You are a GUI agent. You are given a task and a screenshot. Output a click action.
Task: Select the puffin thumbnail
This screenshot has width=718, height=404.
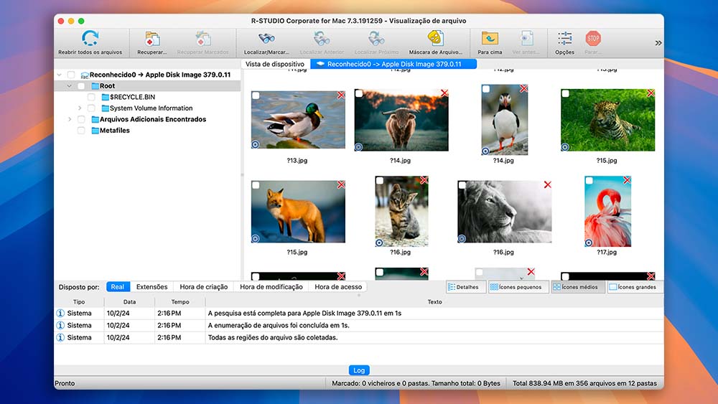(x=504, y=120)
